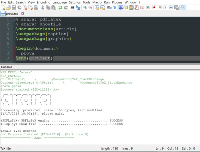Click the 'arara prova' console line

pos(11,86)
